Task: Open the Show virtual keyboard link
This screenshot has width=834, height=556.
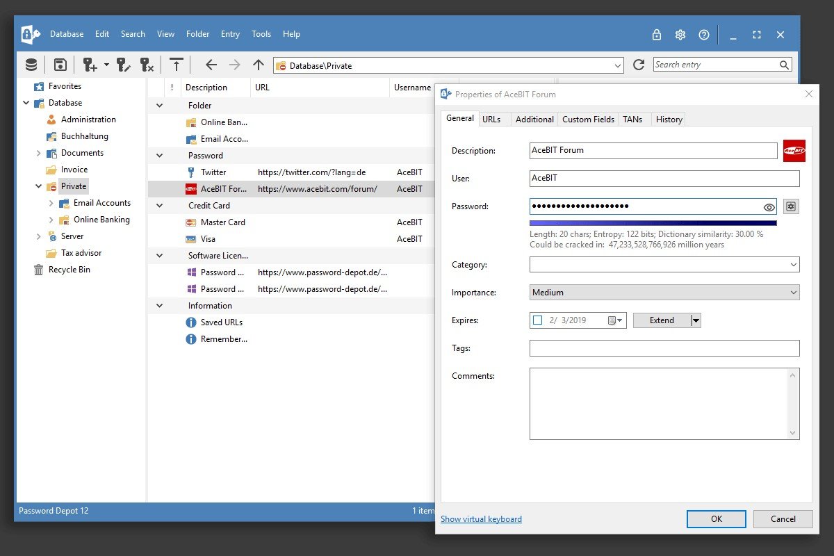Action: pos(481,519)
